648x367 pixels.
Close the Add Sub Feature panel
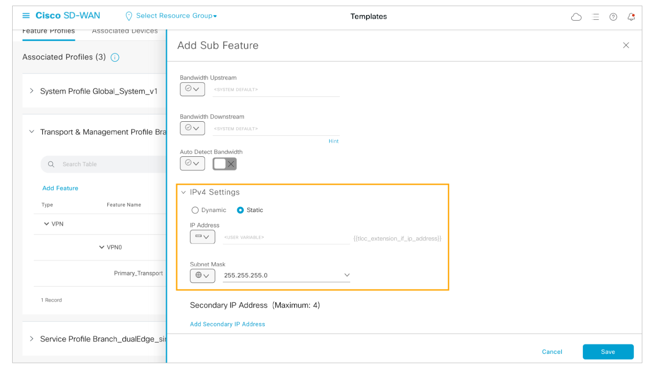click(626, 45)
